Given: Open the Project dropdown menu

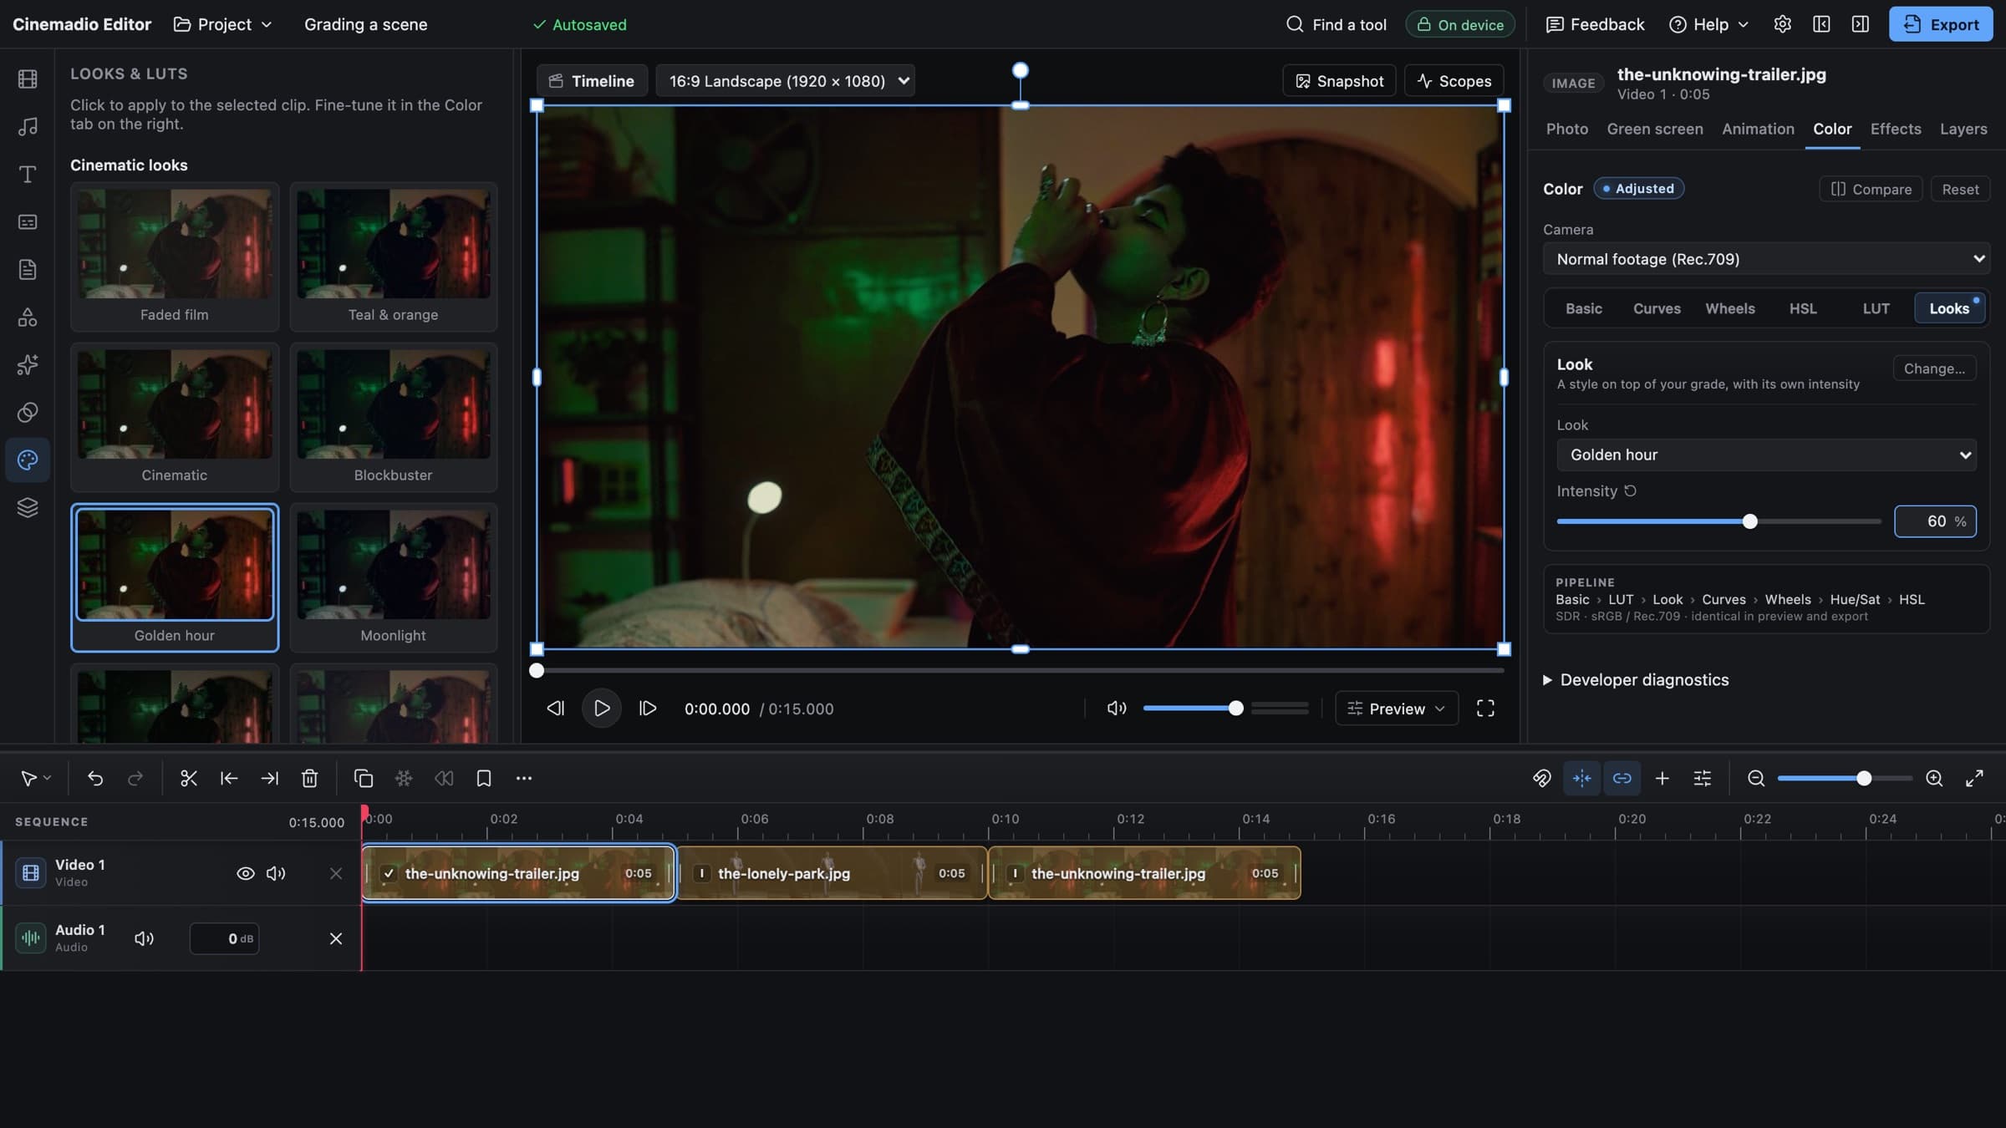Looking at the screenshot, I should (x=222, y=24).
